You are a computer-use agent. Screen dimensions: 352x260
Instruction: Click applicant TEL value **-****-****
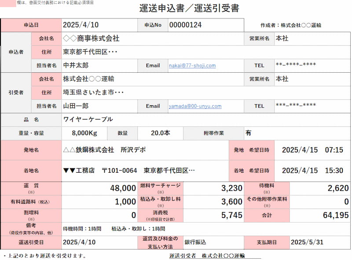point(296,64)
